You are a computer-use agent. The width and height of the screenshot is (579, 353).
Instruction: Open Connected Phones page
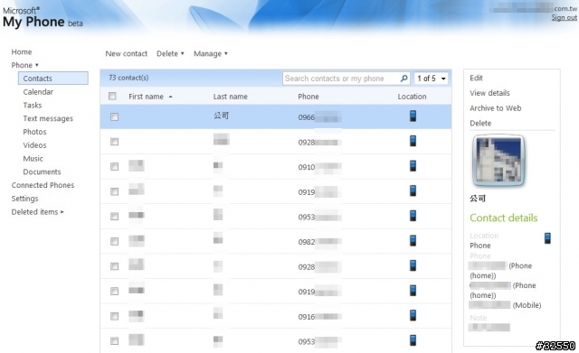pos(43,185)
